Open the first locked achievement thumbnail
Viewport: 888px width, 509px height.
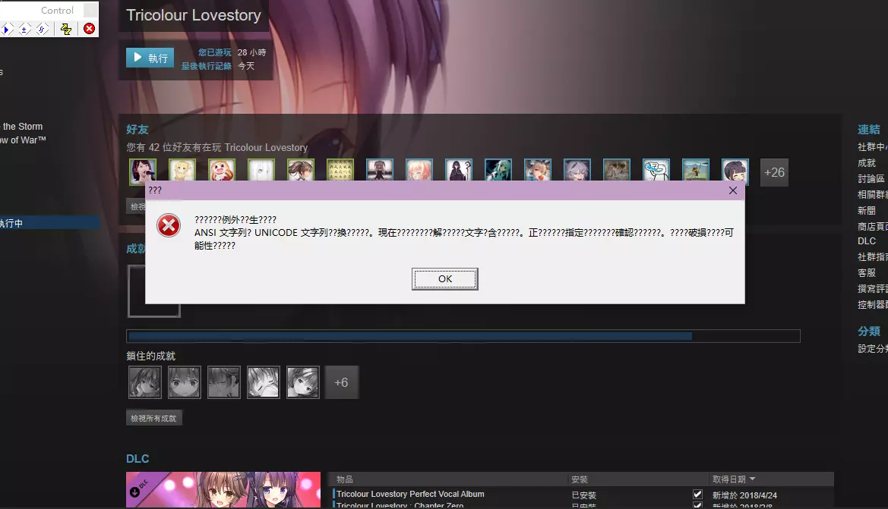pyautogui.click(x=145, y=382)
